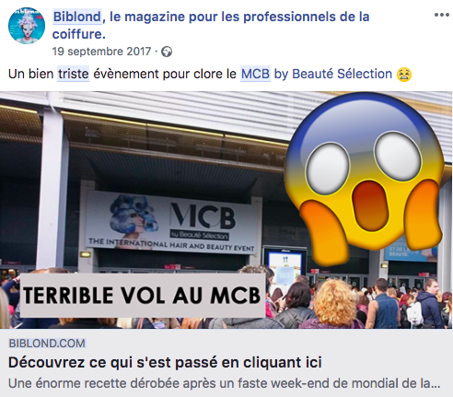Click the Une énorme recette dérobée description
The width and height of the screenshot is (453, 397).
pyautogui.click(x=225, y=383)
